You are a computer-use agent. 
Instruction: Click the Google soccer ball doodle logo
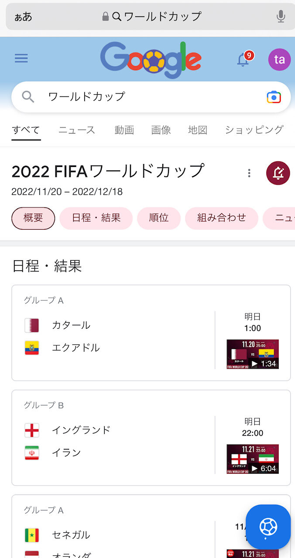(151, 59)
